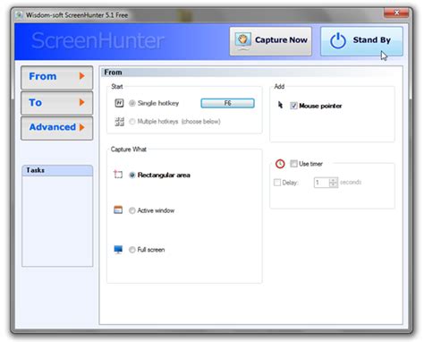424x342 pixels.
Task: Click the Tasks panel header
Action: pos(57,170)
